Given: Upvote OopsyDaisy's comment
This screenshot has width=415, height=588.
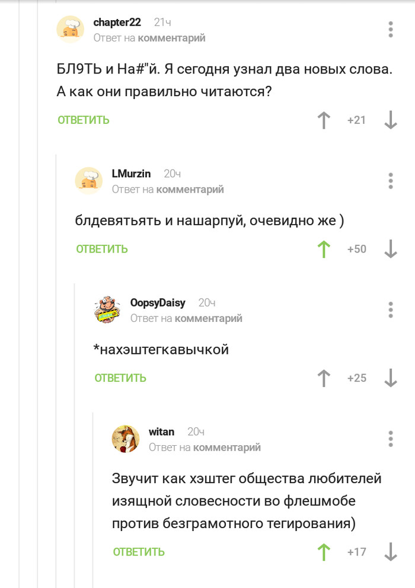Looking at the screenshot, I should click(x=324, y=378).
